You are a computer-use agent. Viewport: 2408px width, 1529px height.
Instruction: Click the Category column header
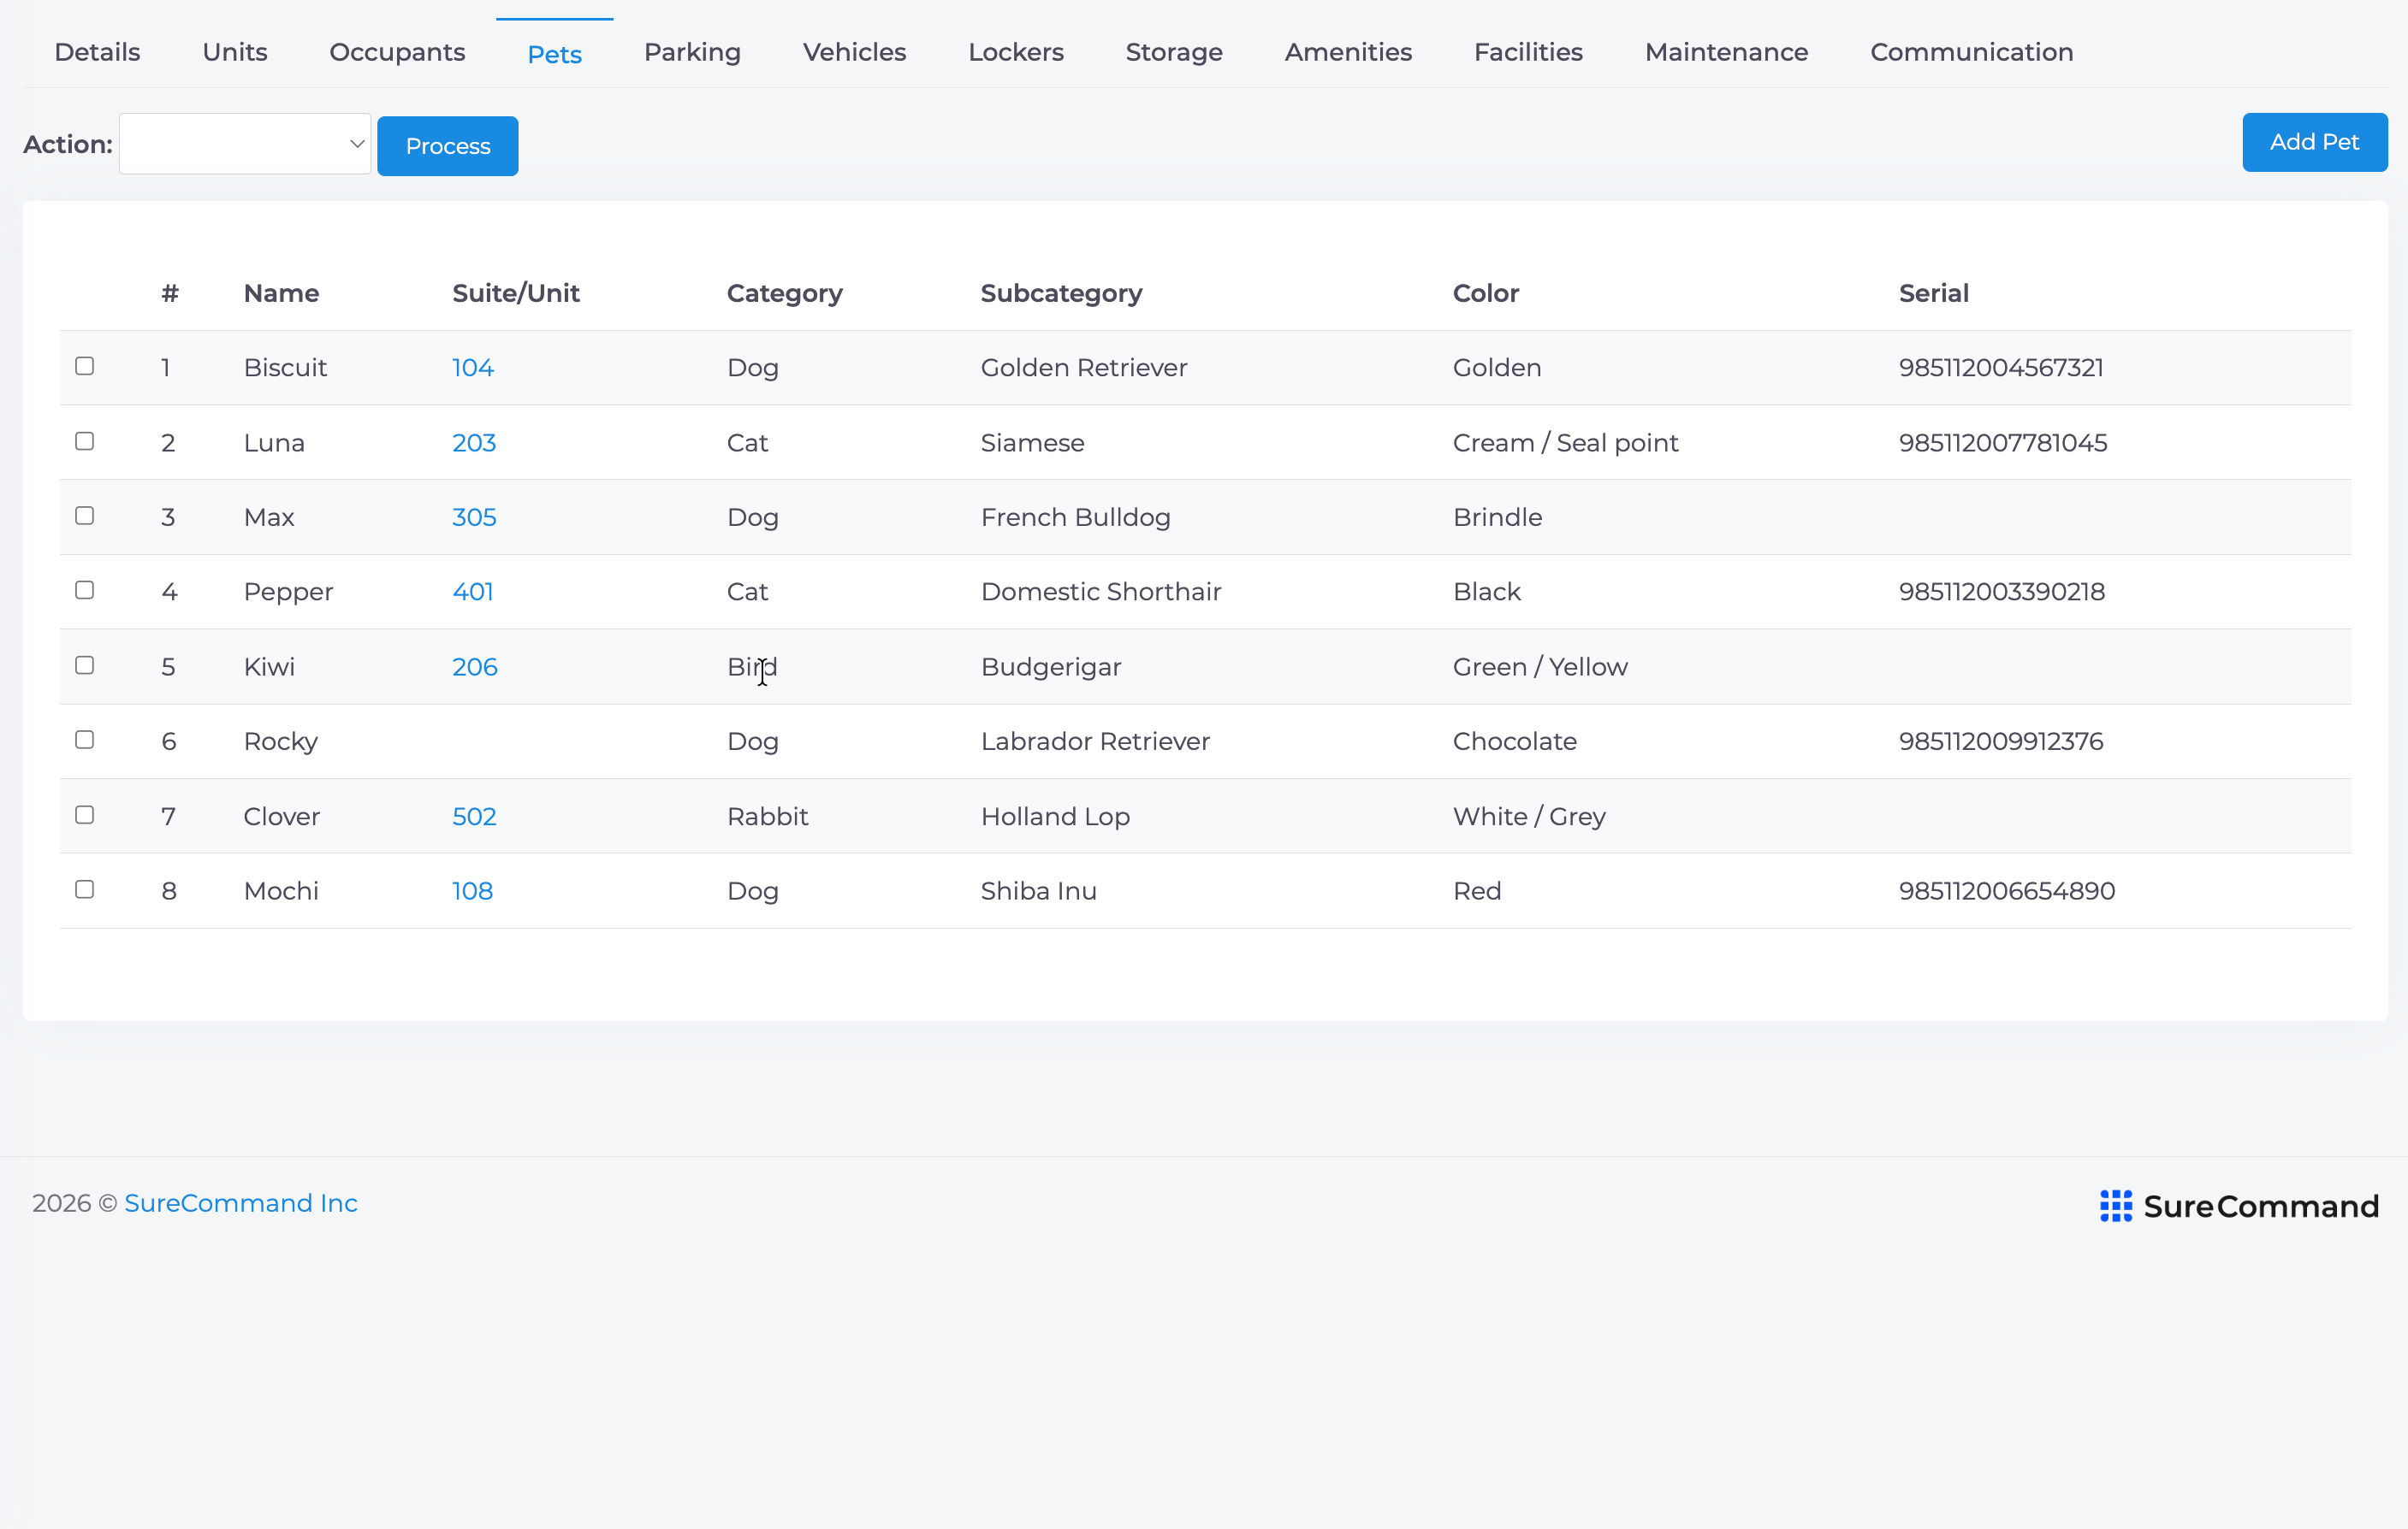coord(785,294)
